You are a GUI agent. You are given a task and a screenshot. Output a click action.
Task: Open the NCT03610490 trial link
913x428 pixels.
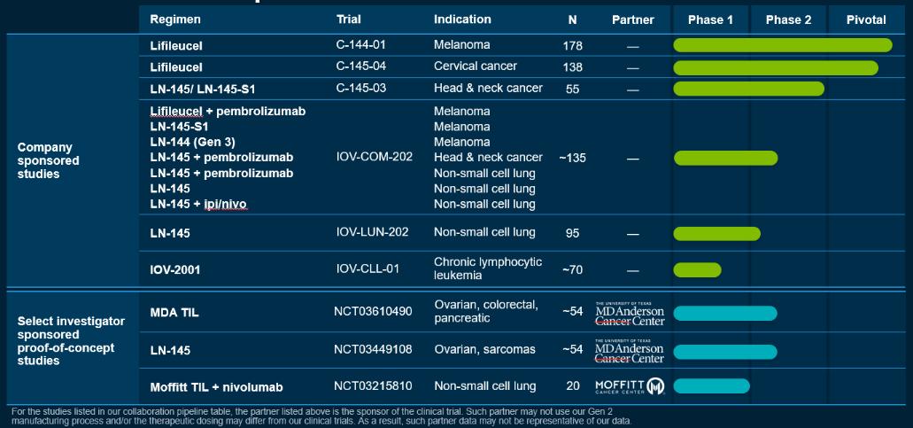click(x=373, y=312)
